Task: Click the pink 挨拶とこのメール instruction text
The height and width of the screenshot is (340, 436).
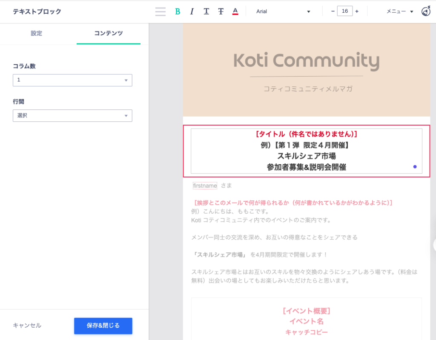Action: tap(292, 203)
